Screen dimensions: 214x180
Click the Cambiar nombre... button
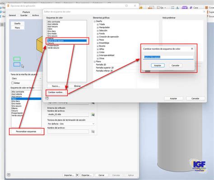(x=56, y=92)
